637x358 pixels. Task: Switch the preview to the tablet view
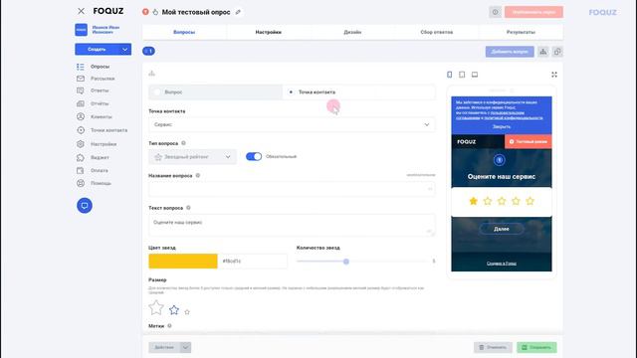pos(462,75)
